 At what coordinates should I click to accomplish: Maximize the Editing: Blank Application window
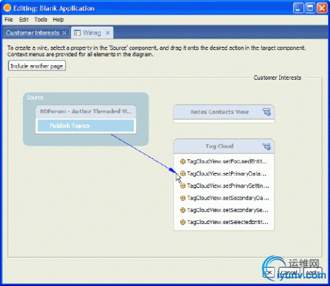point(310,9)
